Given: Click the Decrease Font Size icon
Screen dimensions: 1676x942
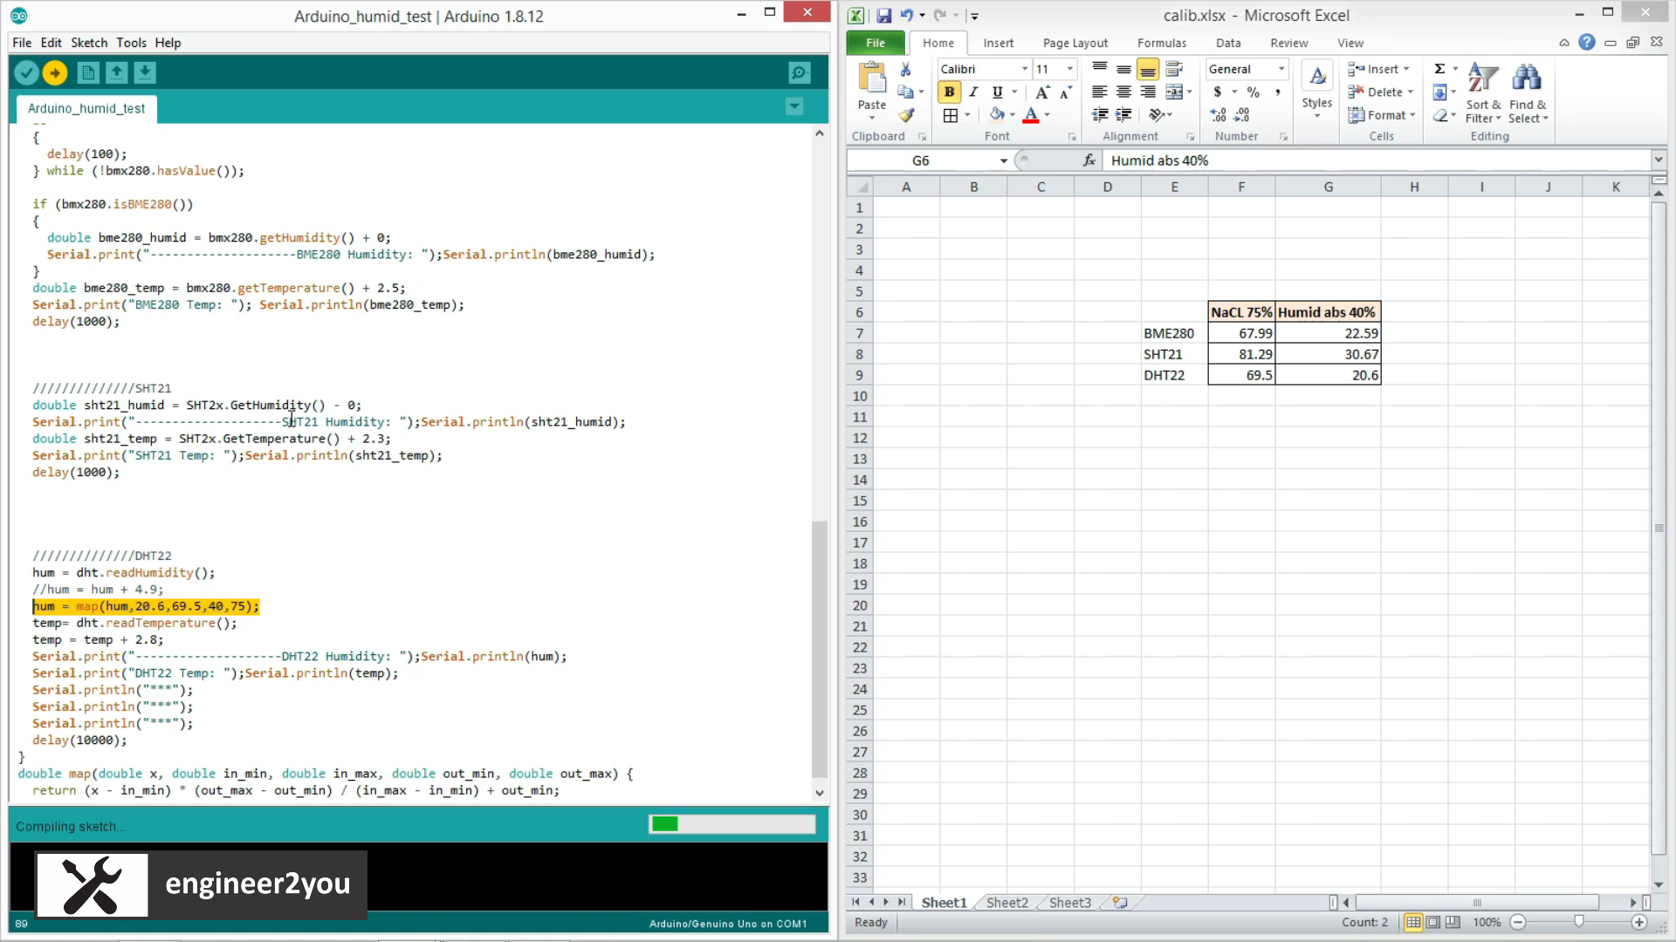Looking at the screenshot, I should point(1065,92).
